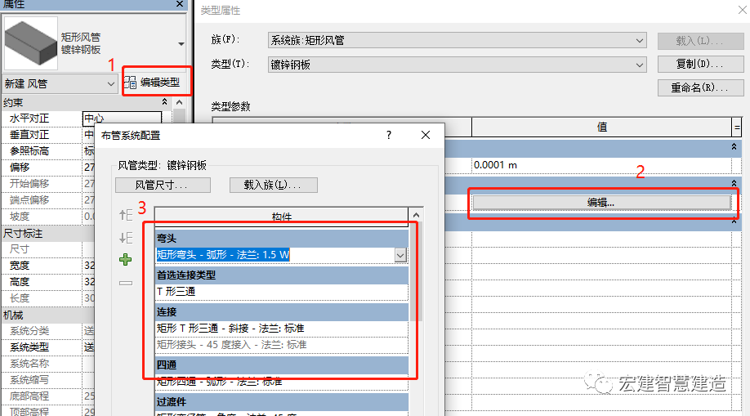
Task: Click the 首选连接类型 group header
Action: point(282,275)
